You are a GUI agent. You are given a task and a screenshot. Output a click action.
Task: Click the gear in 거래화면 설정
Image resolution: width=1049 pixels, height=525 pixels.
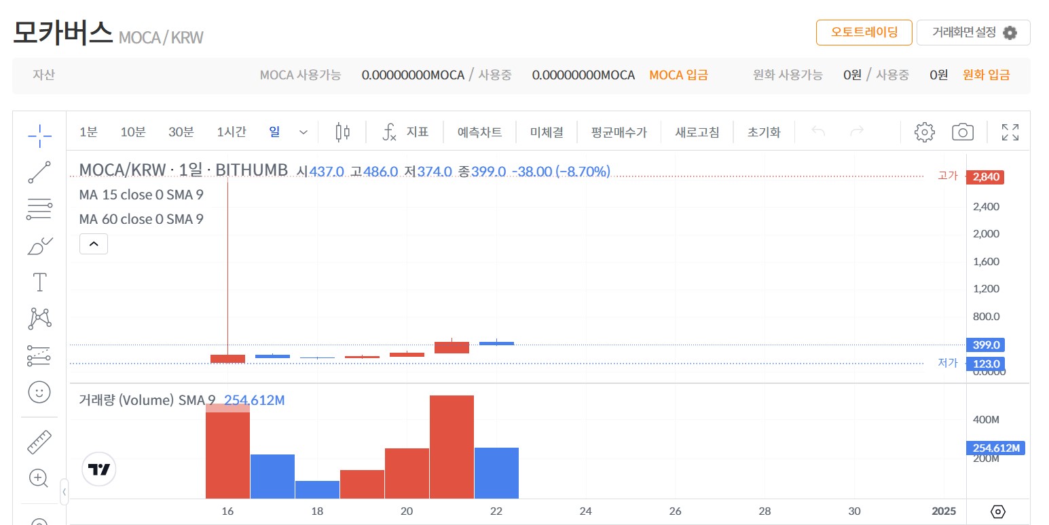pyautogui.click(x=1010, y=33)
